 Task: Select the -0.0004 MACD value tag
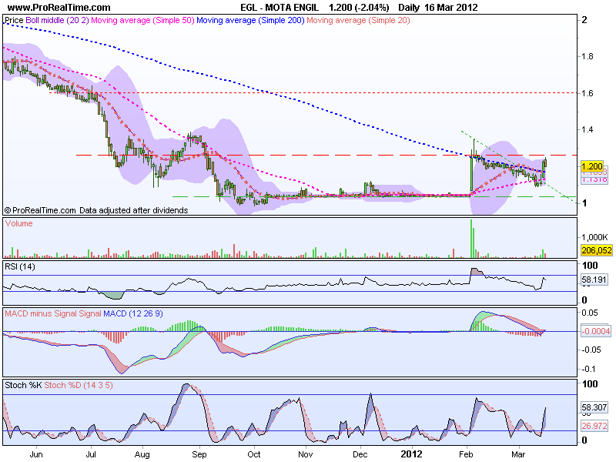[x=595, y=331]
